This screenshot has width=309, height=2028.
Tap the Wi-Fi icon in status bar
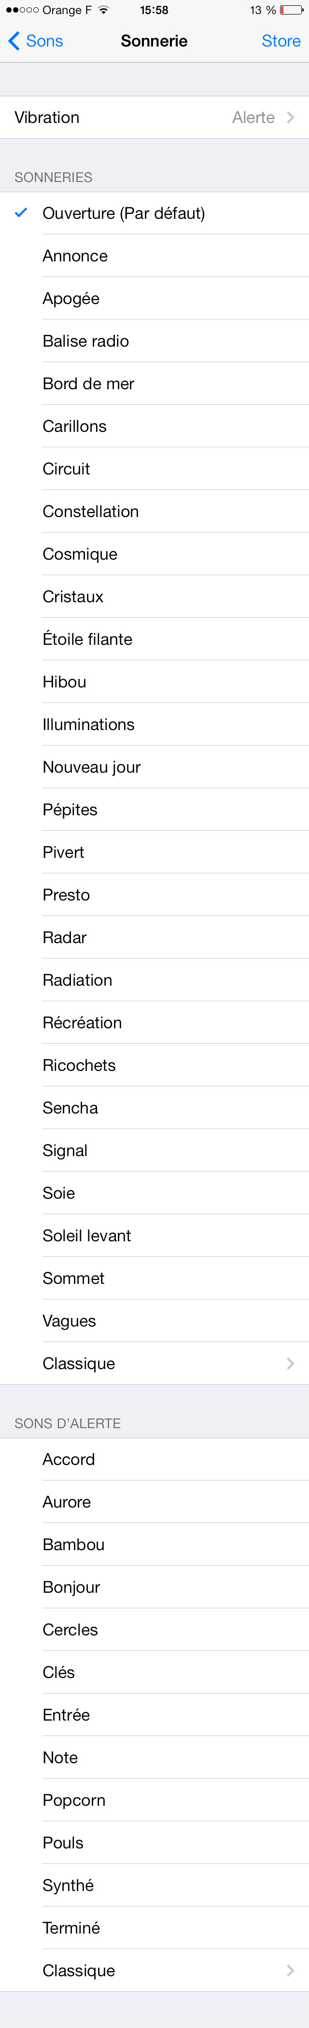click(103, 10)
